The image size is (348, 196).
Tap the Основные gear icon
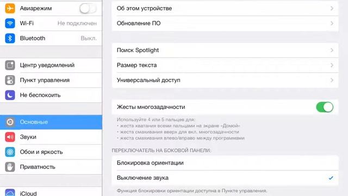10,122
